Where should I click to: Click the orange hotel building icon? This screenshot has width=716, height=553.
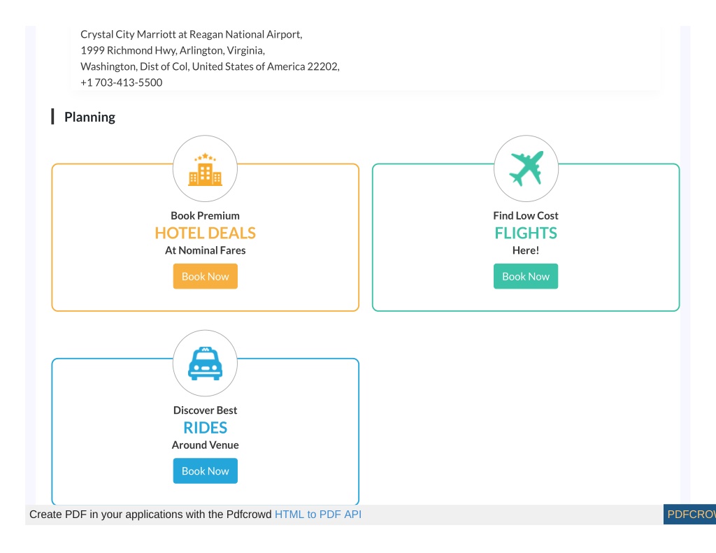coord(205,169)
